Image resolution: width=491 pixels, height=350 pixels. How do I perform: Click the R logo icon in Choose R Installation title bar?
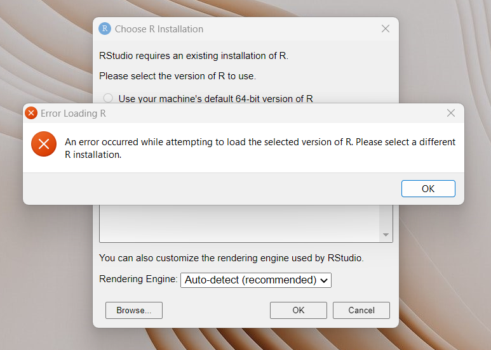tap(105, 29)
